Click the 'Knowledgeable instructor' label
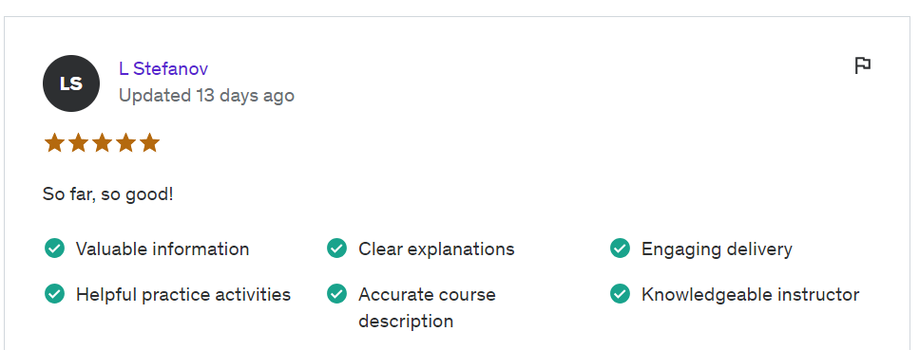 (x=750, y=294)
